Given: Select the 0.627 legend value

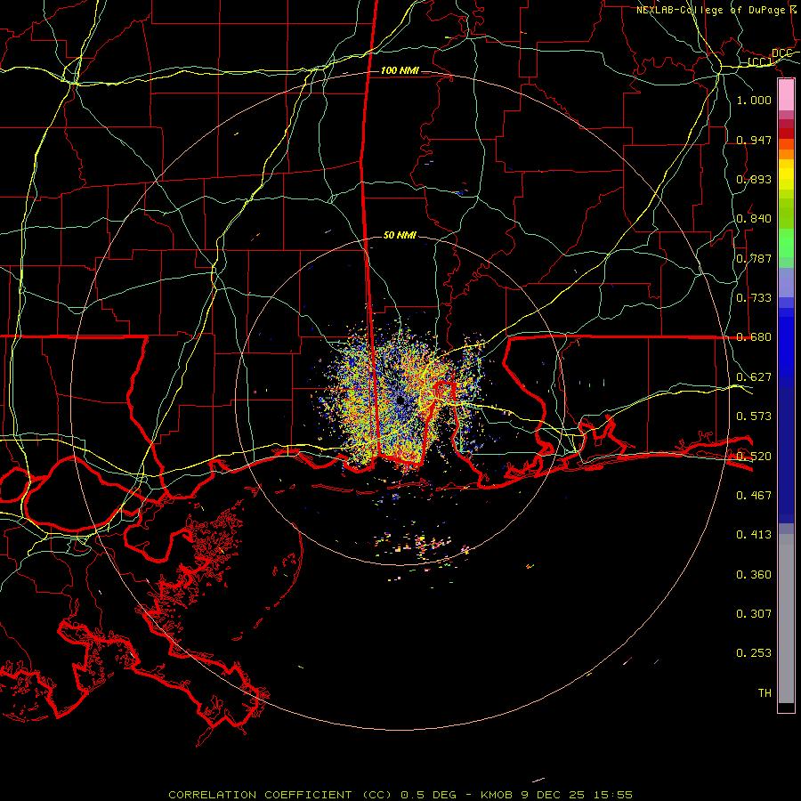Looking at the screenshot, I should [x=754, y=376].
